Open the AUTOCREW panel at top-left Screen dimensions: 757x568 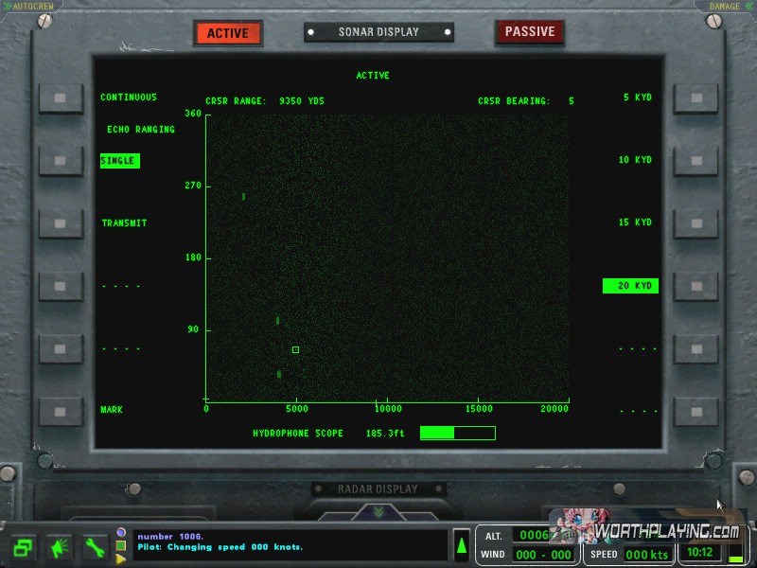pyautogui.click(x=28, y=6)
